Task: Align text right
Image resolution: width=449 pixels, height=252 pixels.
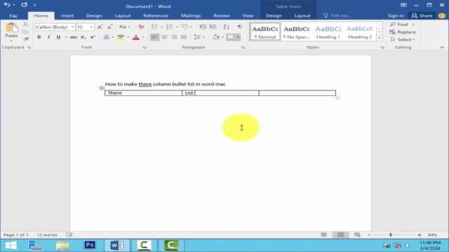Action: coord(174,37)
